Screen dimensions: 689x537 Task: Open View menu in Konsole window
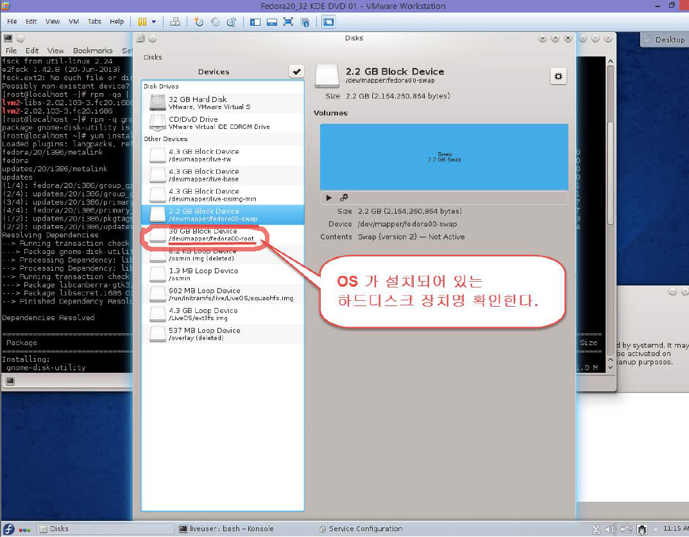pos(56,51)
